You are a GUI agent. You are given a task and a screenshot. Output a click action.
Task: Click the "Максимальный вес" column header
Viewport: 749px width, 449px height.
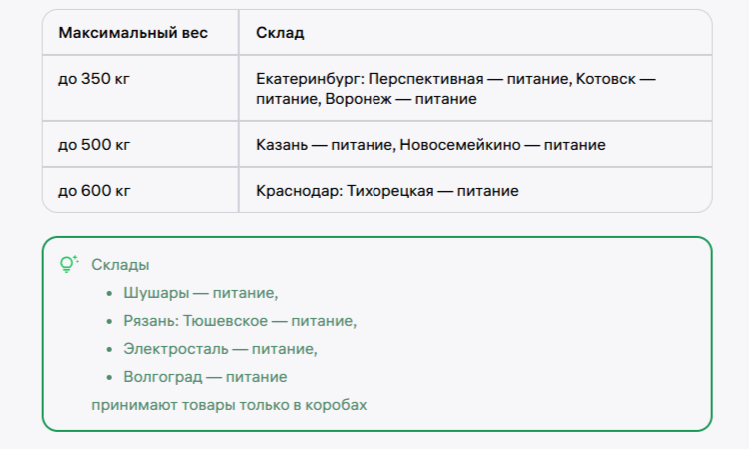[133, 33]
